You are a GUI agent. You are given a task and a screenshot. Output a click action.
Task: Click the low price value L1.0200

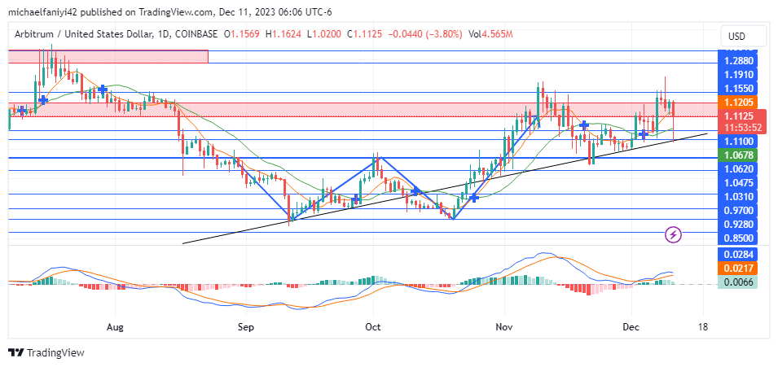(324, 33)
